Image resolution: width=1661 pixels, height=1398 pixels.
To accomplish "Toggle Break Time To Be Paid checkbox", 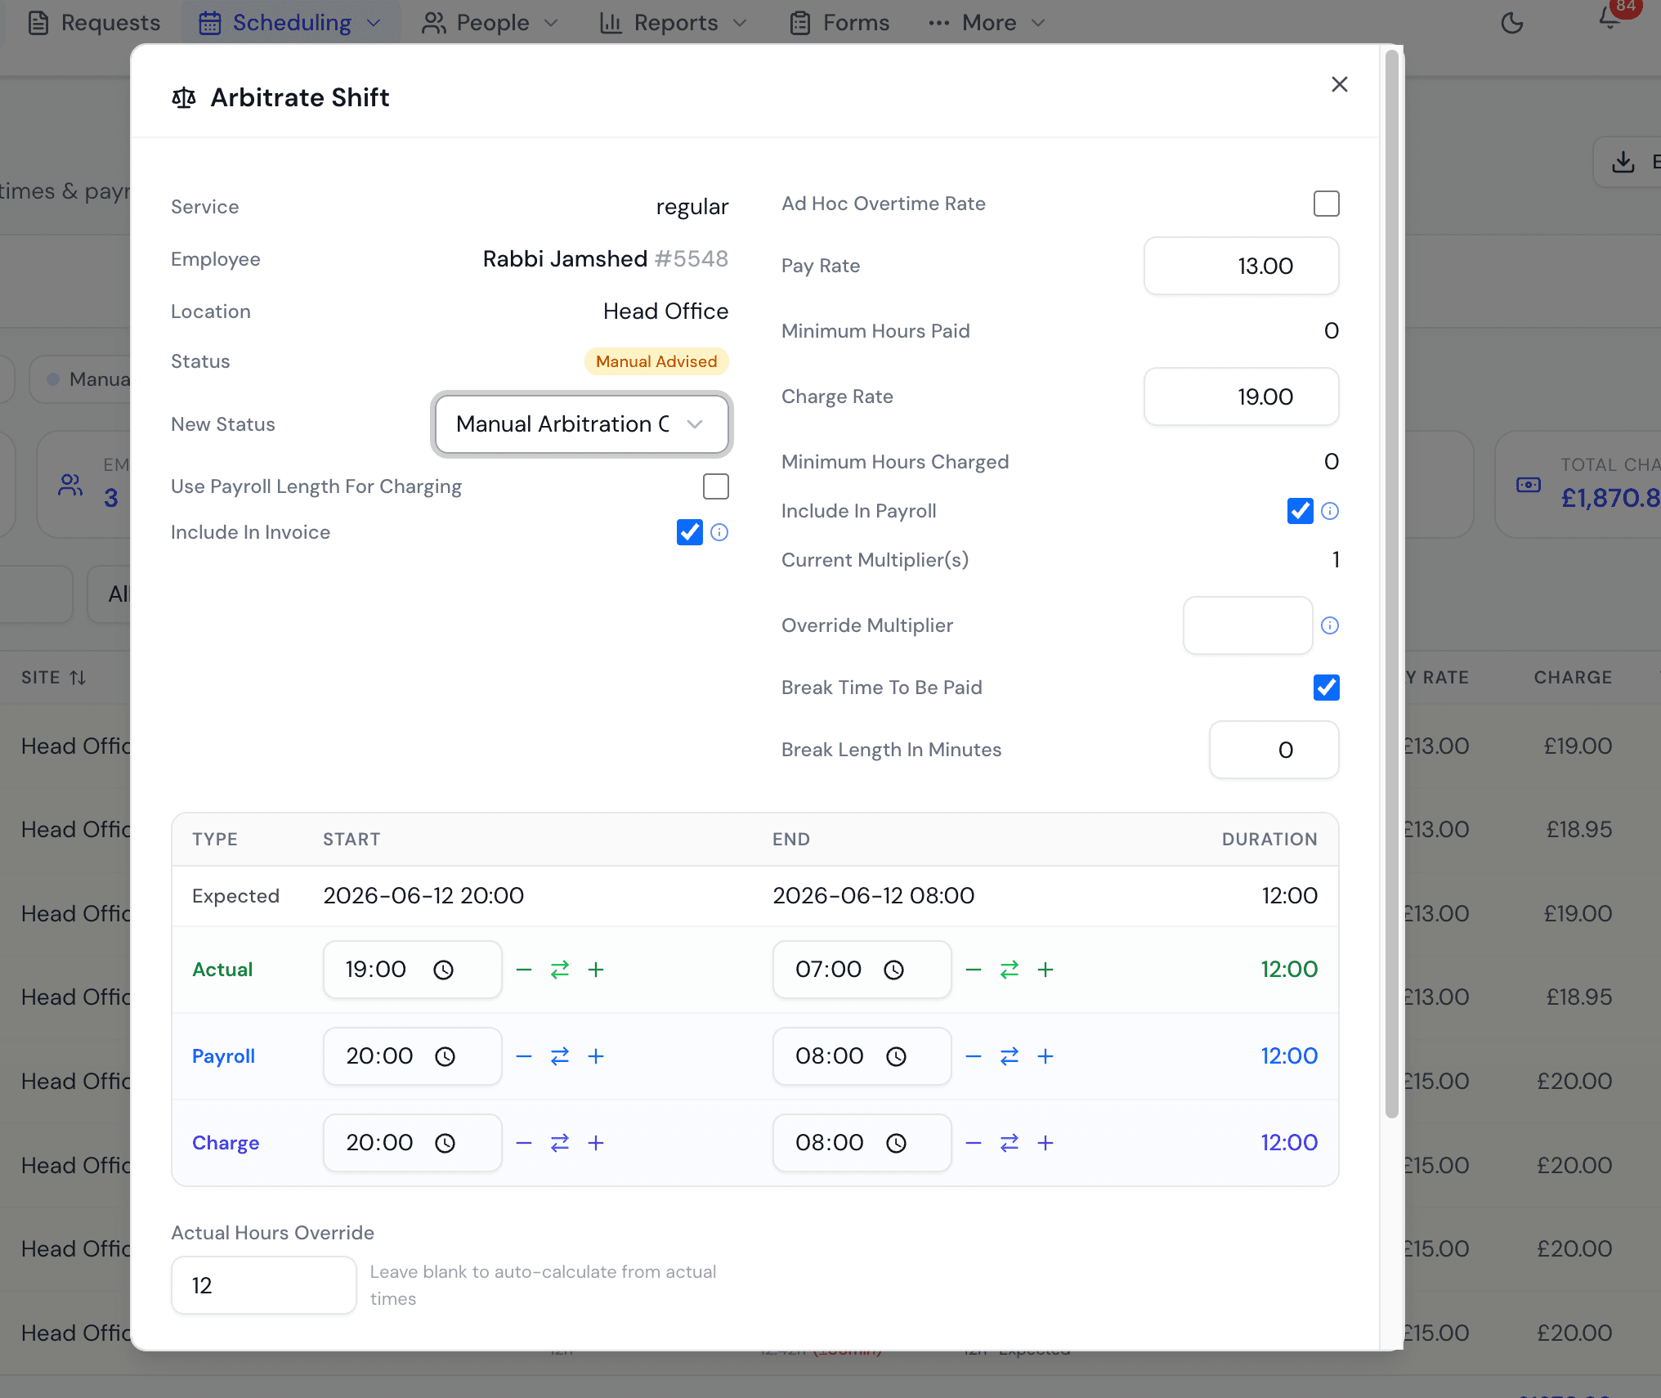I will [x=1326, y=688].
